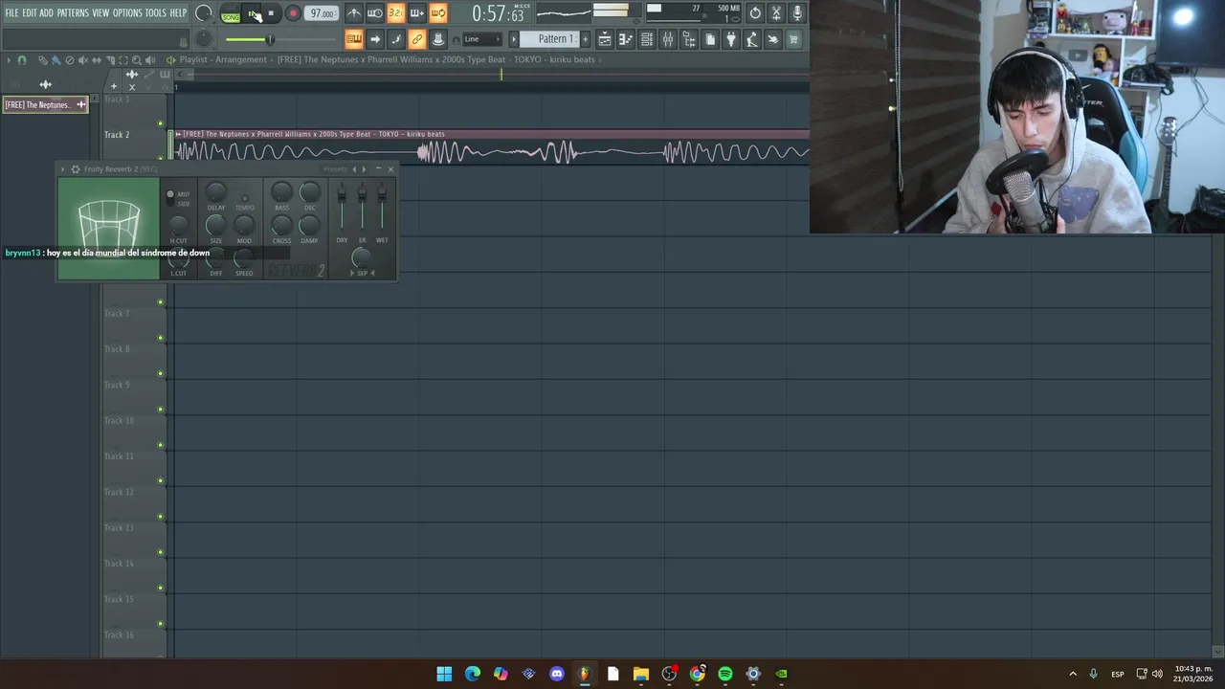Open the Playlist view icon
This screenshot has width=1225, height=689.
pos(605,39)
